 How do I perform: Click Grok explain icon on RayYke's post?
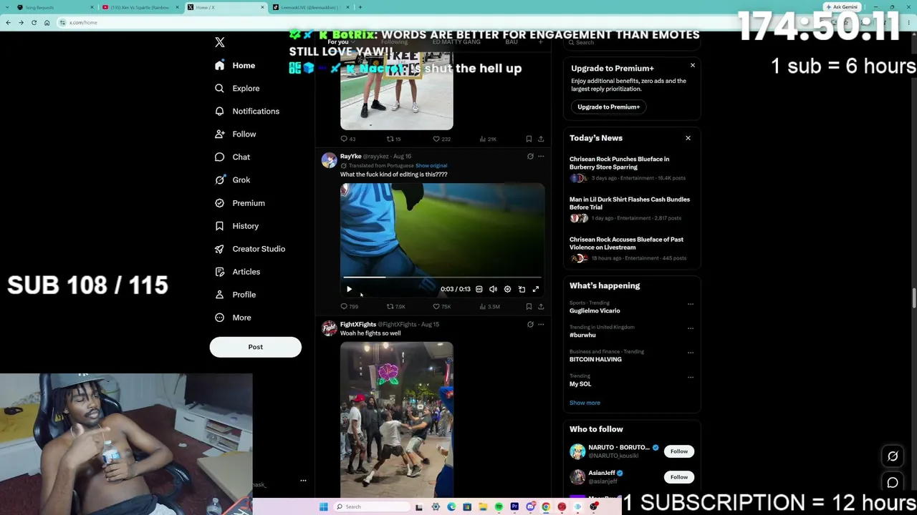pyautogui.click(x=530, y=157)
